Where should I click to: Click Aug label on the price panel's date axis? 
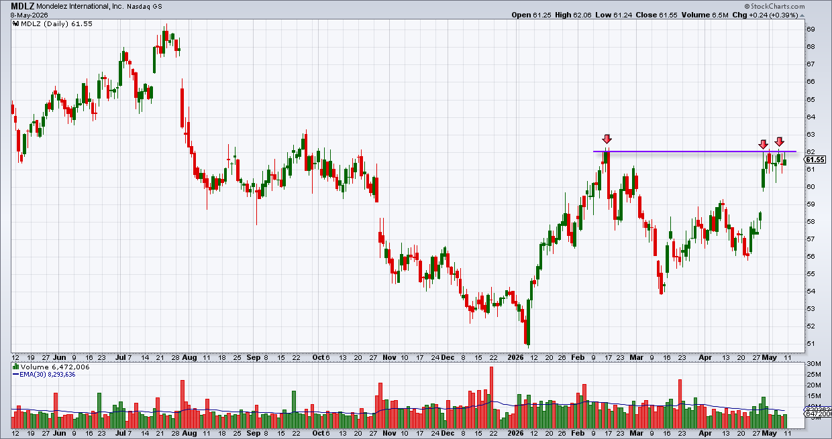(191, 357)
